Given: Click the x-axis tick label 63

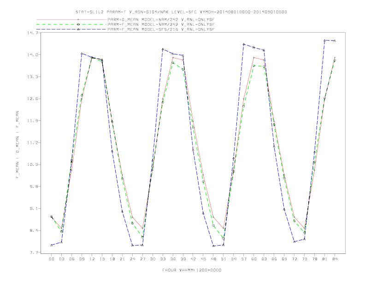Looking at the screenshot, I should point(264,259).
